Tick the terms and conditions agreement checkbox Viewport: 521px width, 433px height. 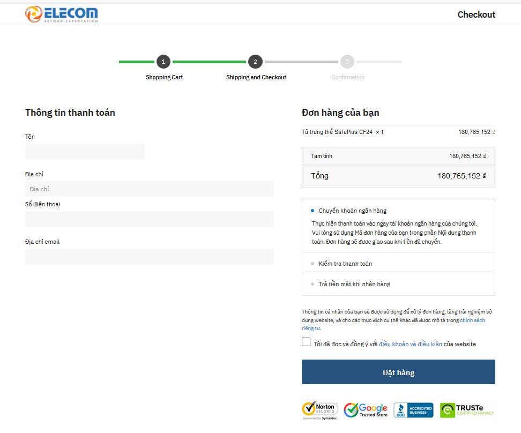point(306,342)
